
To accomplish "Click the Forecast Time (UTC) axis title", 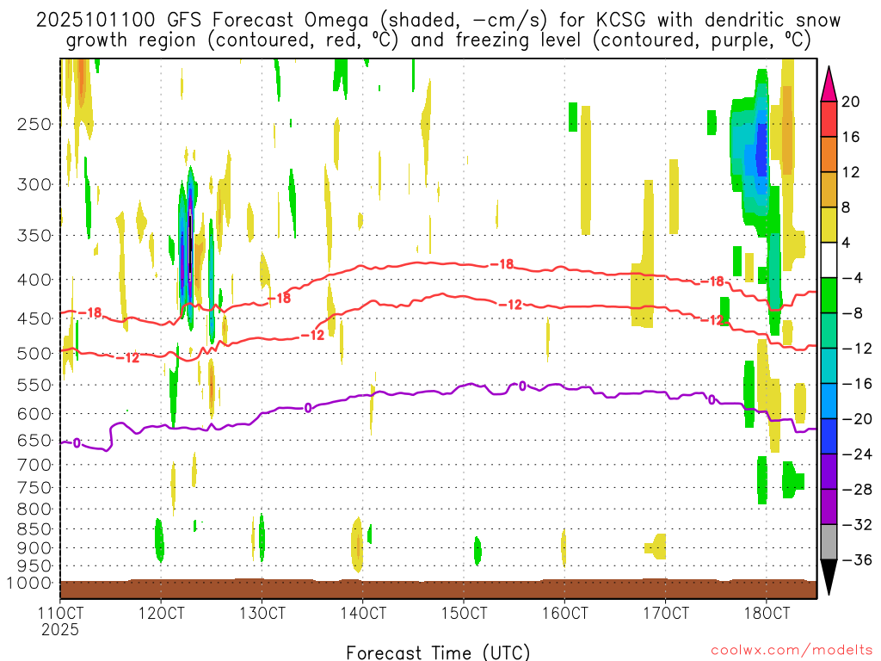I will pyautogui.click(x=438, y=652).
